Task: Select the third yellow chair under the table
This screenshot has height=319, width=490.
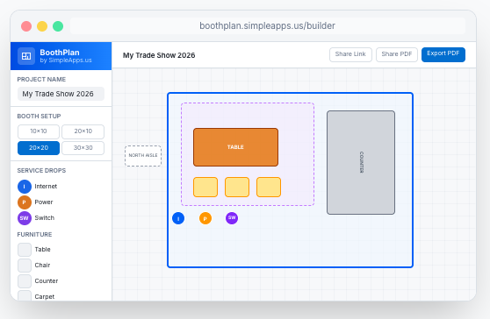Action: click(269, 187)
